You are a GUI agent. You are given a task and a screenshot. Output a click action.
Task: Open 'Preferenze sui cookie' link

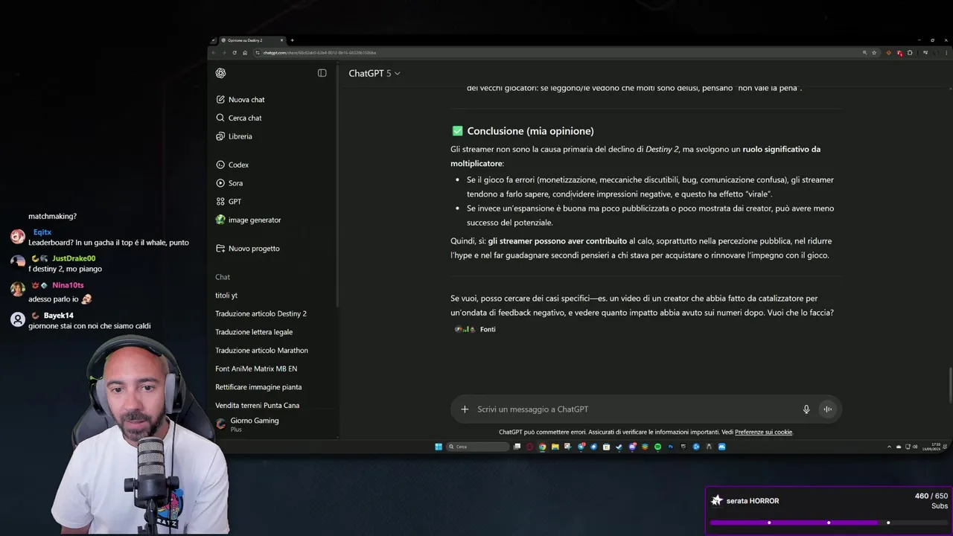[763, 433]
